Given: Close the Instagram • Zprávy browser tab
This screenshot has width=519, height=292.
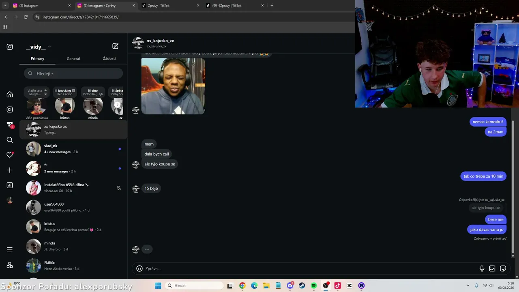Looking at the screenshot, I should (134, 6).
